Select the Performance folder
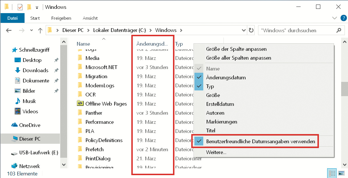This screenshot has height=178, width=348. pyautogui.click(x=99, y=122)
